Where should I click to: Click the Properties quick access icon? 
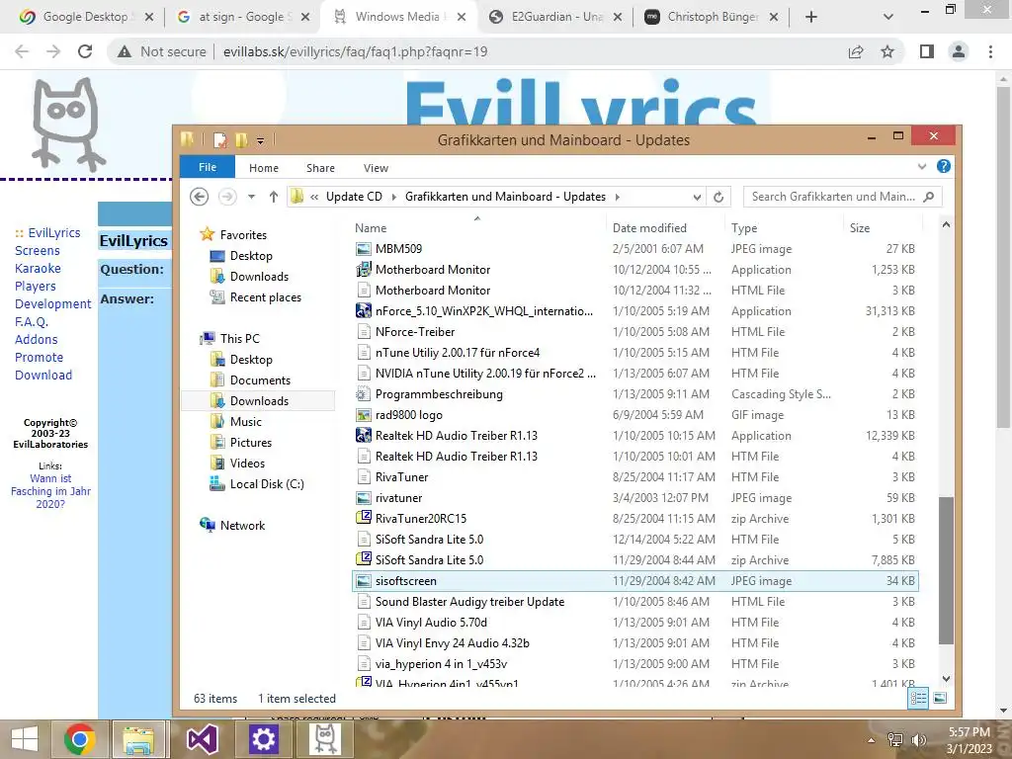point(220,139)
